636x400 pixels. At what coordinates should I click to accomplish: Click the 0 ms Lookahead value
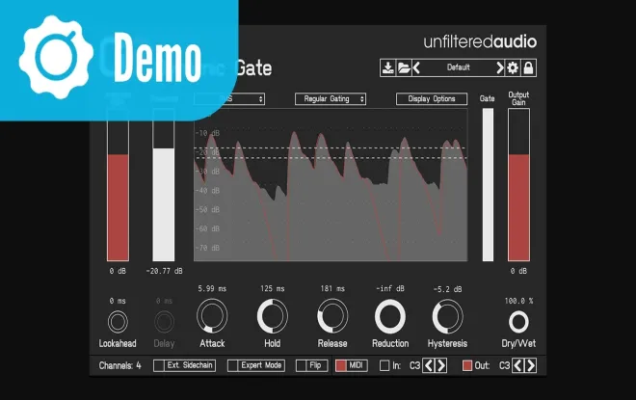pos(118,301)
